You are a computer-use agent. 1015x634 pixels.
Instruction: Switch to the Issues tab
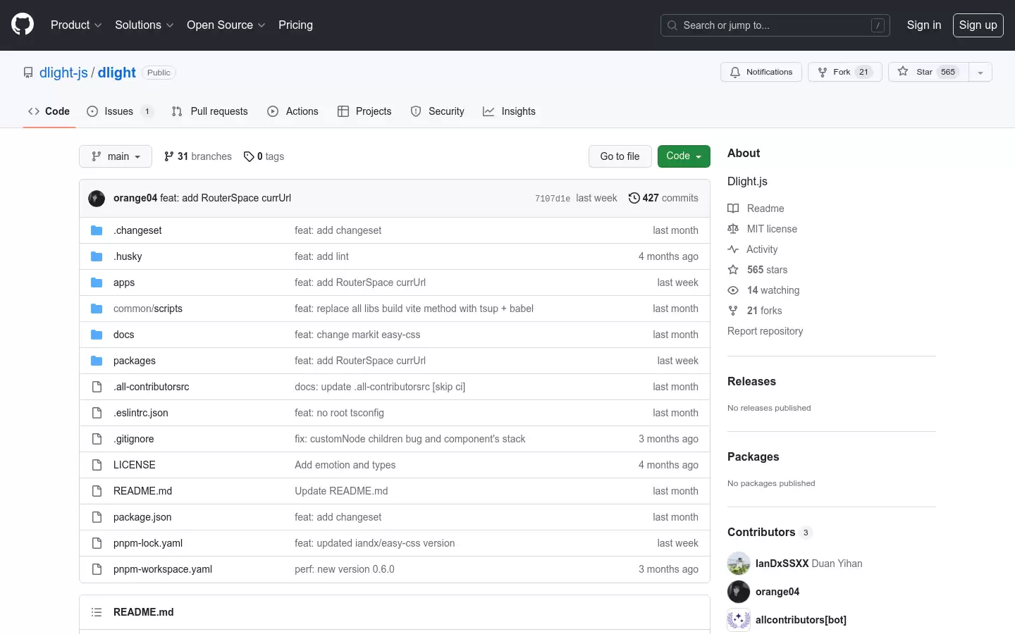(119, 111)
